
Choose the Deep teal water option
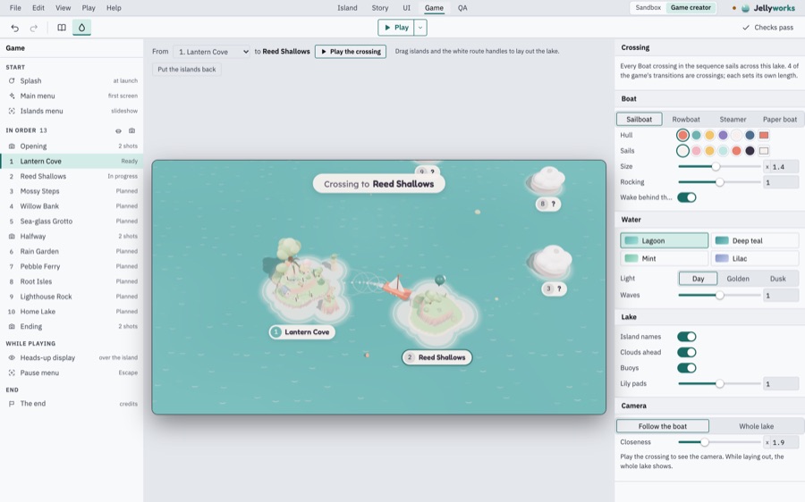click(x=755, y=240)
